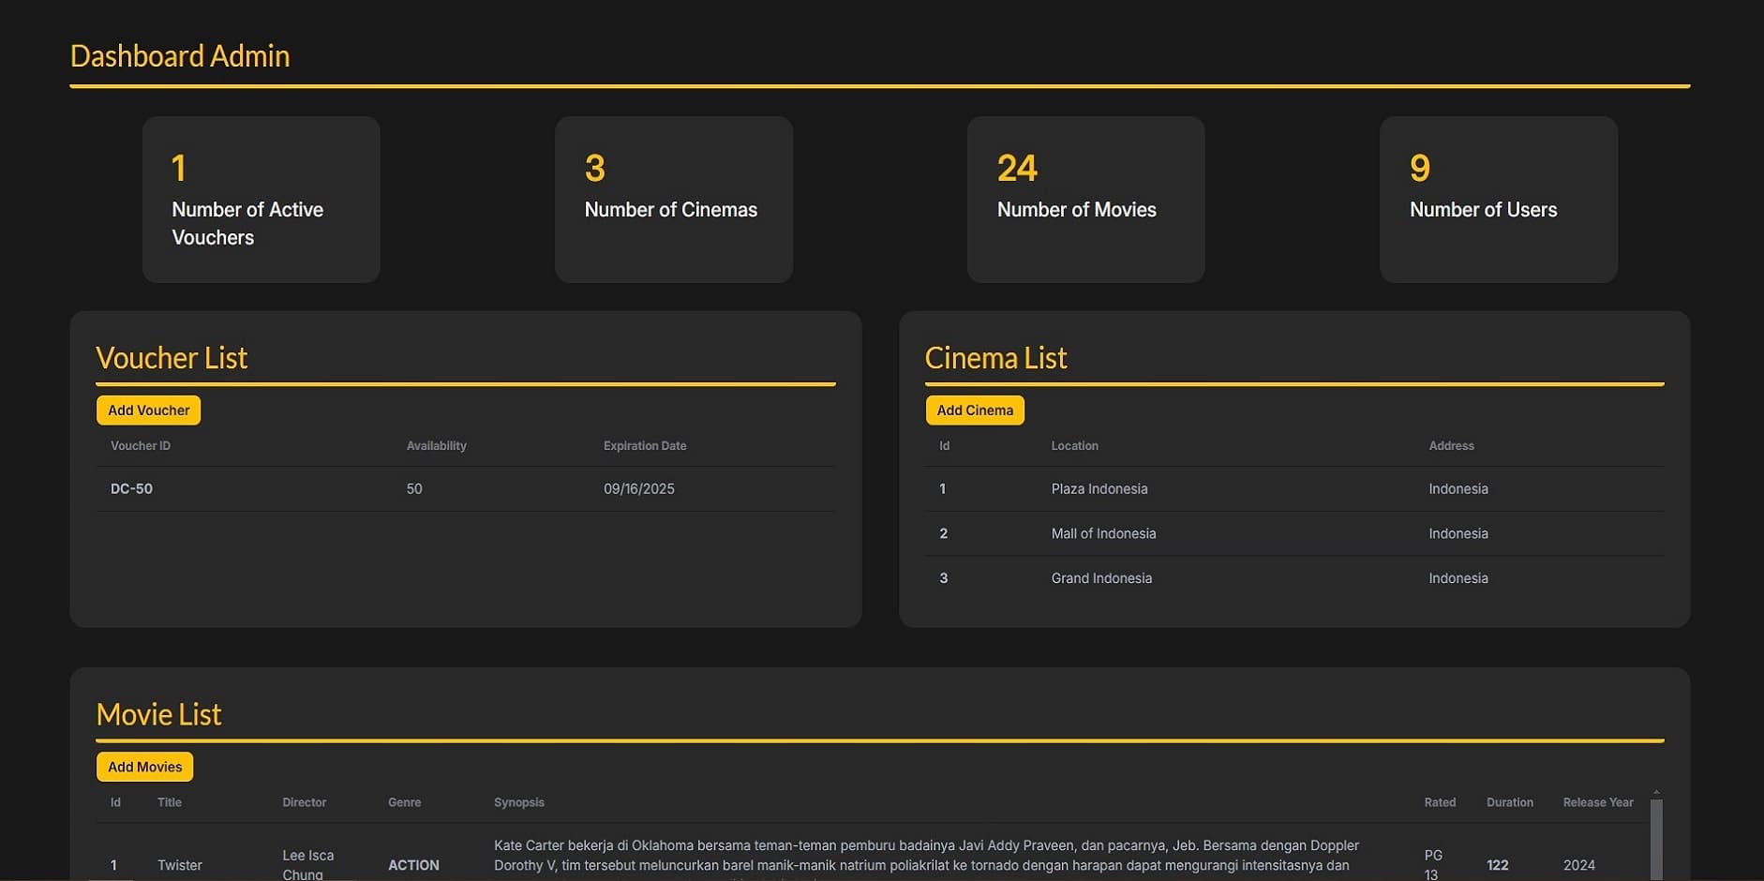Click cinema id 3 in Cinema List
Viewport: 1764px width, 881px height.
pyautogui.click(x=943, y=578)
